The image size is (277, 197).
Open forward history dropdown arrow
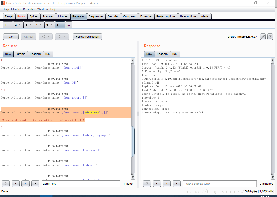point(65,37)
